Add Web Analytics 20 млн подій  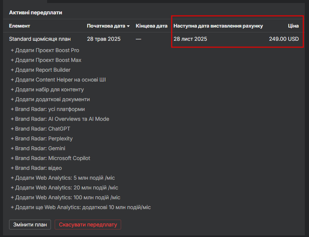66,188
